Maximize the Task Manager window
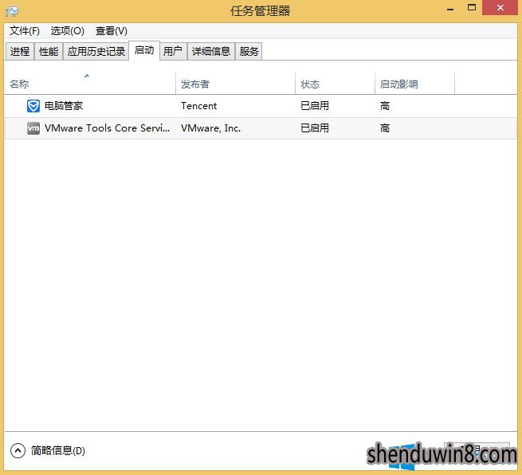Image resolution: width=522 pixels, height=475 pixels. pos(472,8)
